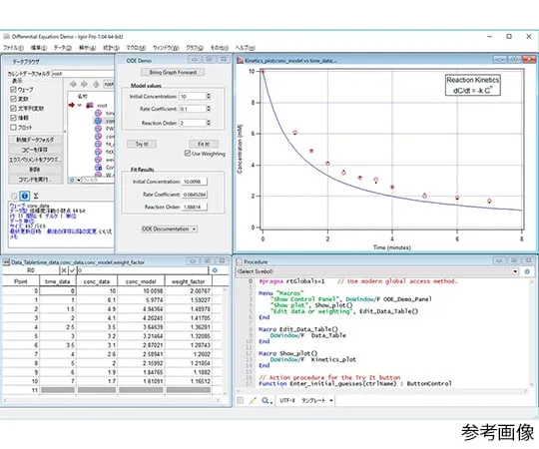Adjust the Reaction Order stepper arrows
The image size is (539, 449).
click(209, 123)
